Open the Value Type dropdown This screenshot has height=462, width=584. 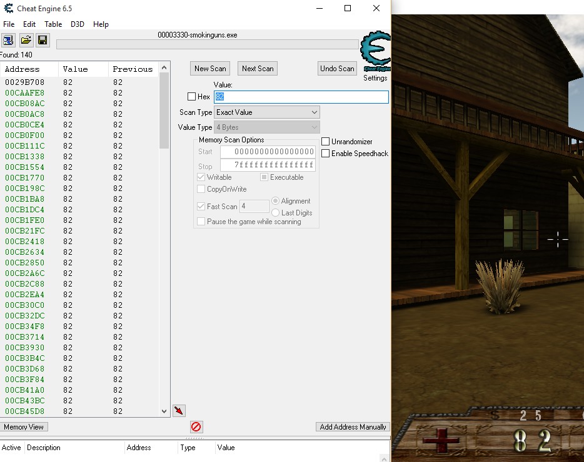(267, 127)
